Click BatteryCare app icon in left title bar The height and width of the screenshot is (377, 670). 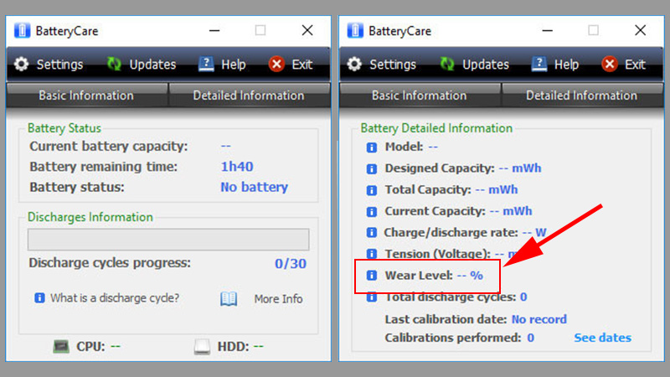(x=22, y=31)
